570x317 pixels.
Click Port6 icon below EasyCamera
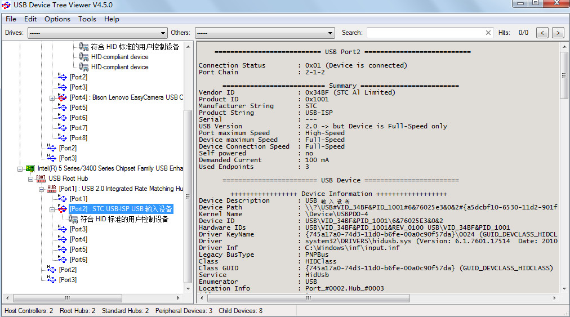pyautogui.click(x=62, y=118)
